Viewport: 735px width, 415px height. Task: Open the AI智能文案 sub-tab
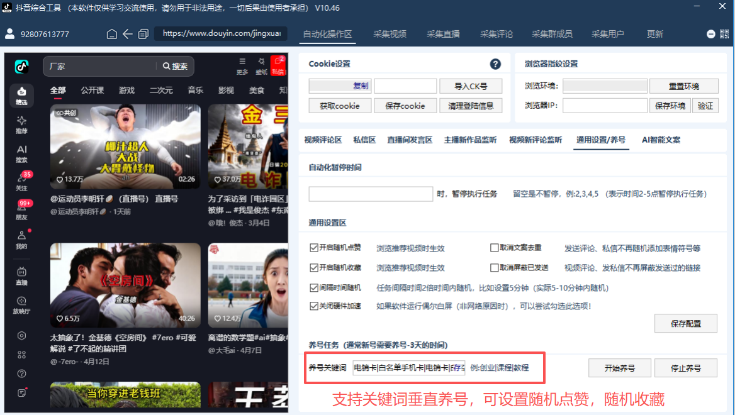(x=661, y=140)
